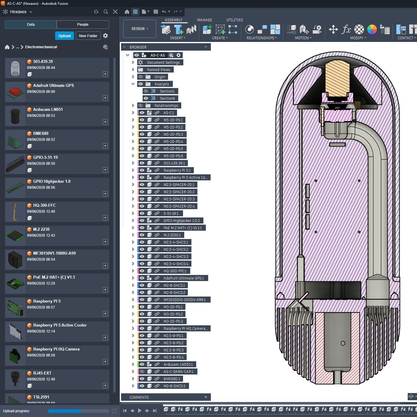Hide the Analysis folder via its eye icon

(x=140, y=84)
